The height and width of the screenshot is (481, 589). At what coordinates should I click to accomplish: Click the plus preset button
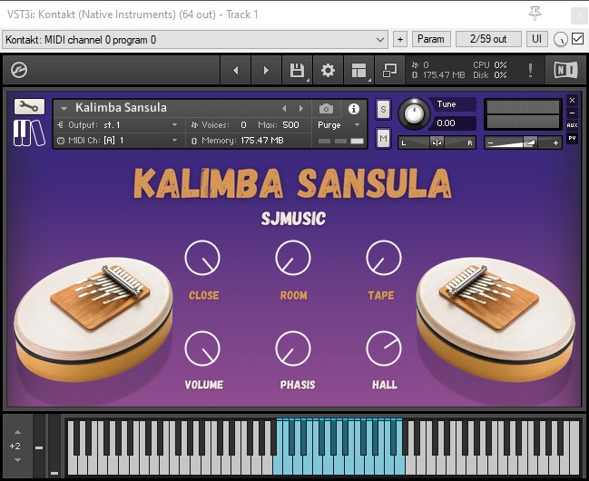[400, 39]
